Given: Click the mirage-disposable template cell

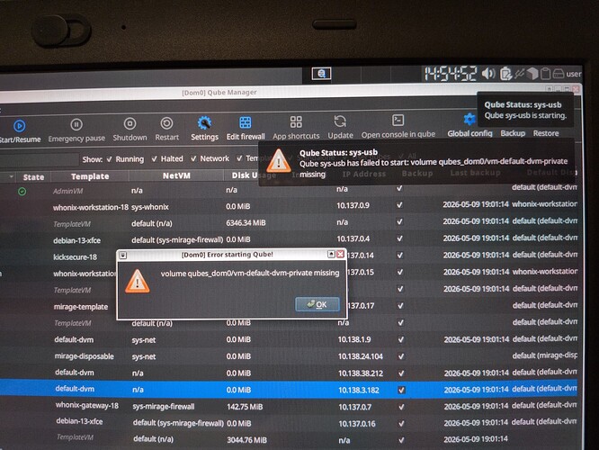Looking at the screenshot, I should pyautogui.click(x=84, y=356).
